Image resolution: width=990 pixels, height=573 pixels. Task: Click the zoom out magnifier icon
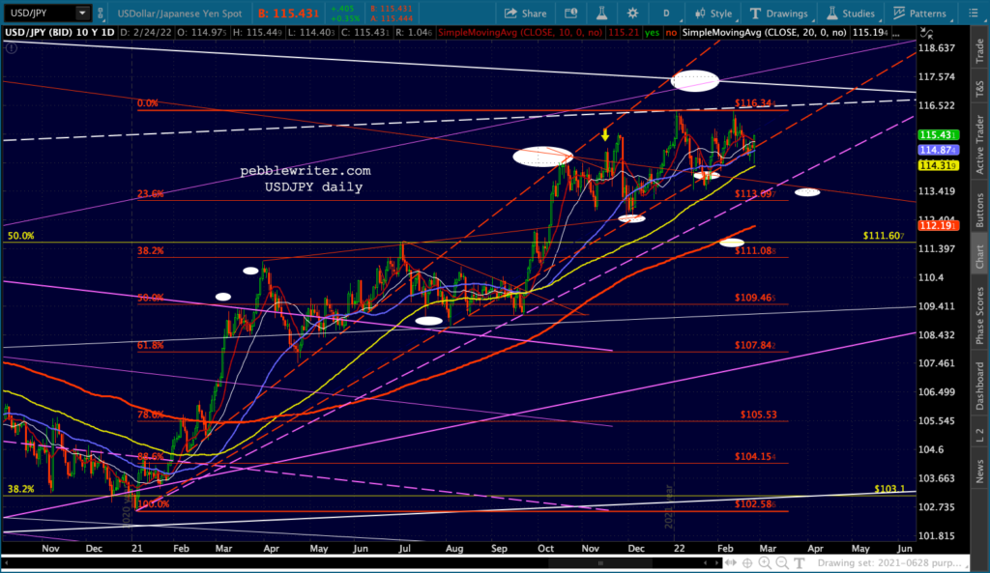(x=781, y=562)
